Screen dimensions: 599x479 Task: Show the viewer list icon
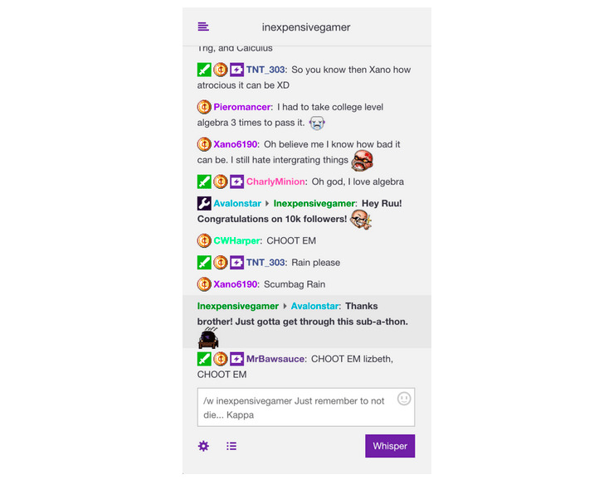click(x=231, y=446)
